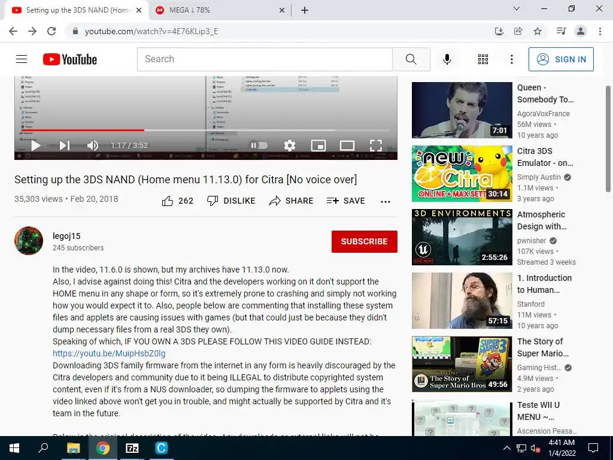Enable miniplayer mode

pyautogui.click(x=318, y=146)
